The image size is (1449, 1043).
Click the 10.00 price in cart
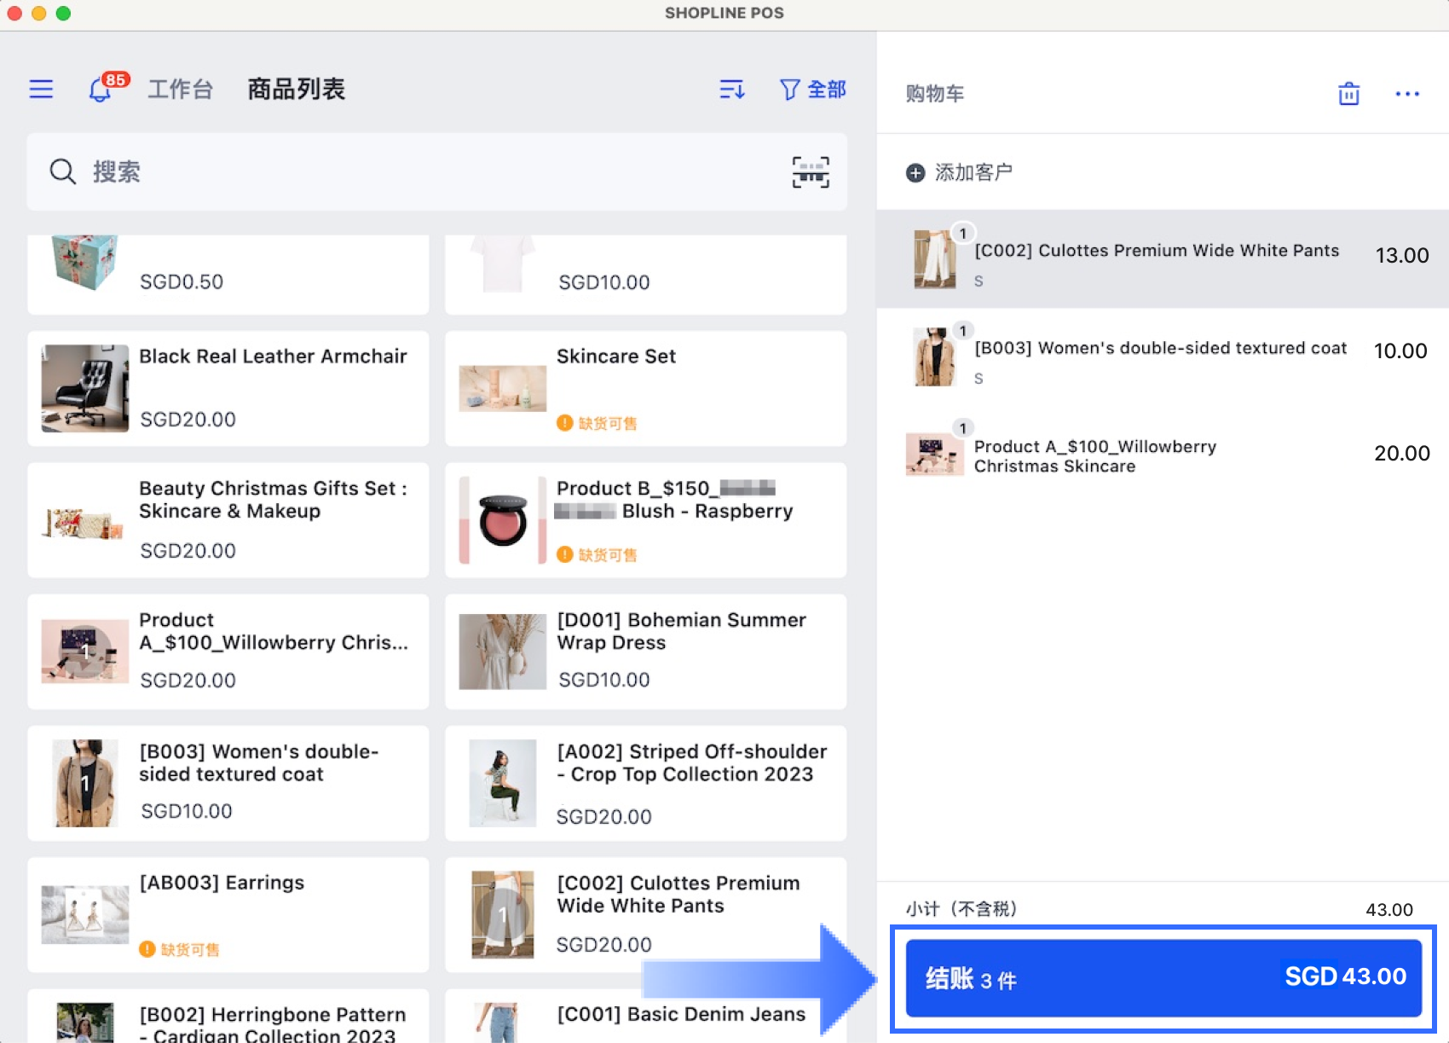[1400, 351]
